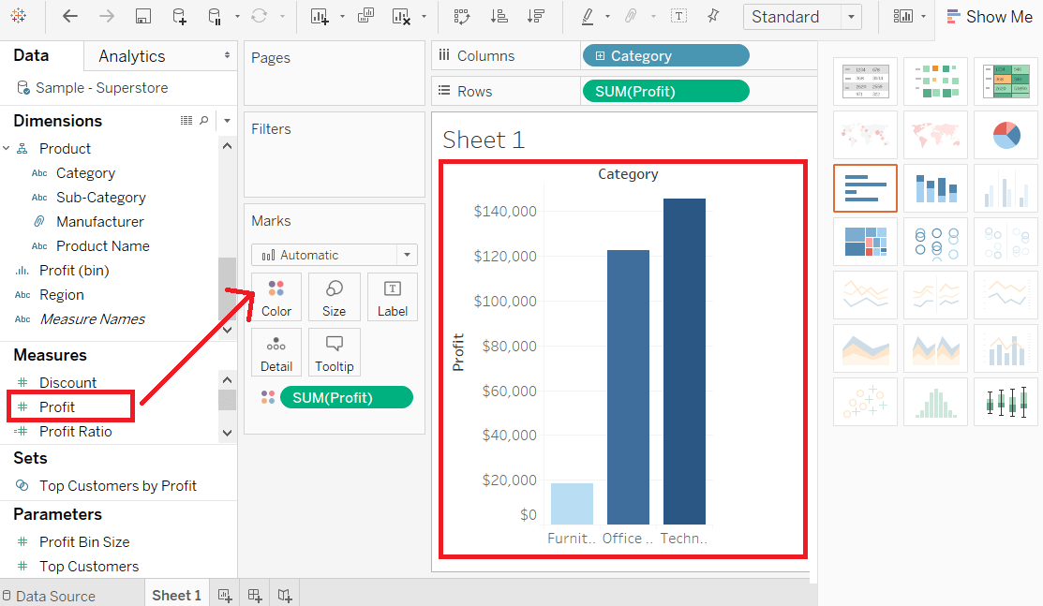Redo using the forward arrow
The width and height of the screenshot is (1043, 606).
(x=107, y=16)
